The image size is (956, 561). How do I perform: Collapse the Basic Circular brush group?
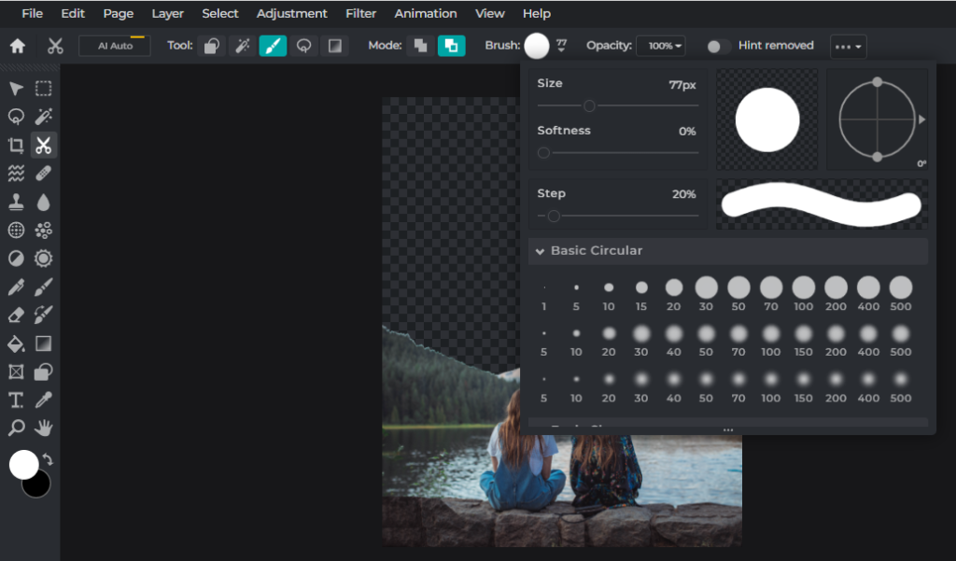(x=540, y=250)
